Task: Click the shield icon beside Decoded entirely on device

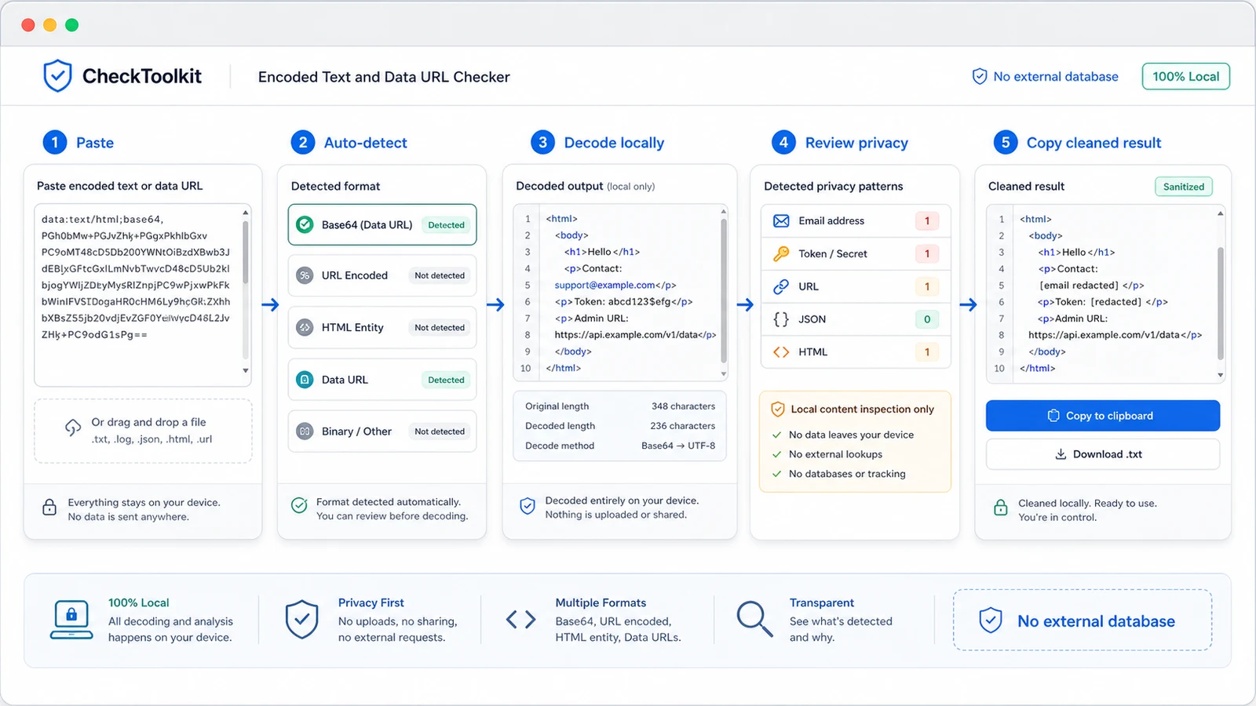Action: coord(528,506)
